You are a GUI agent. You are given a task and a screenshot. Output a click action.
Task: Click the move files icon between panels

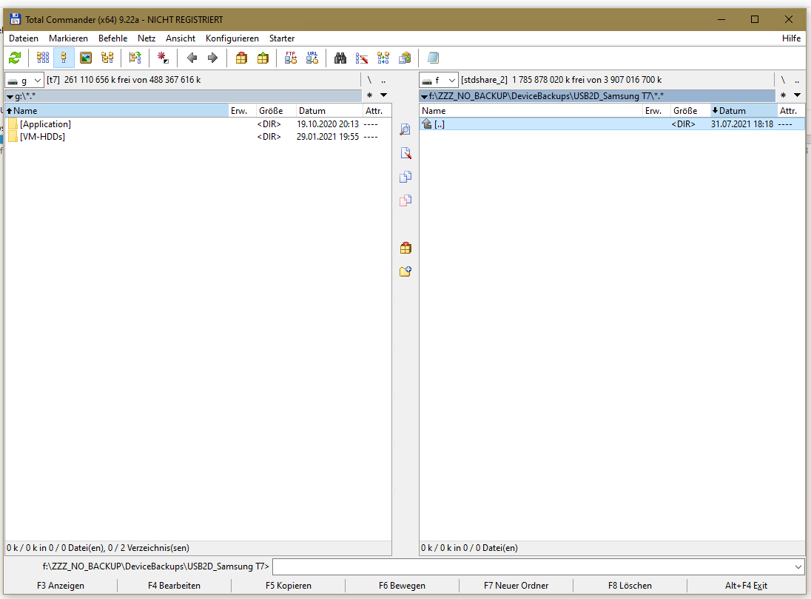(x=405, y=200)
